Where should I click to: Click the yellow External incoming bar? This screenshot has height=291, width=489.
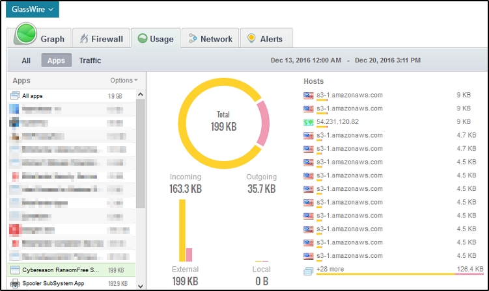182,231
